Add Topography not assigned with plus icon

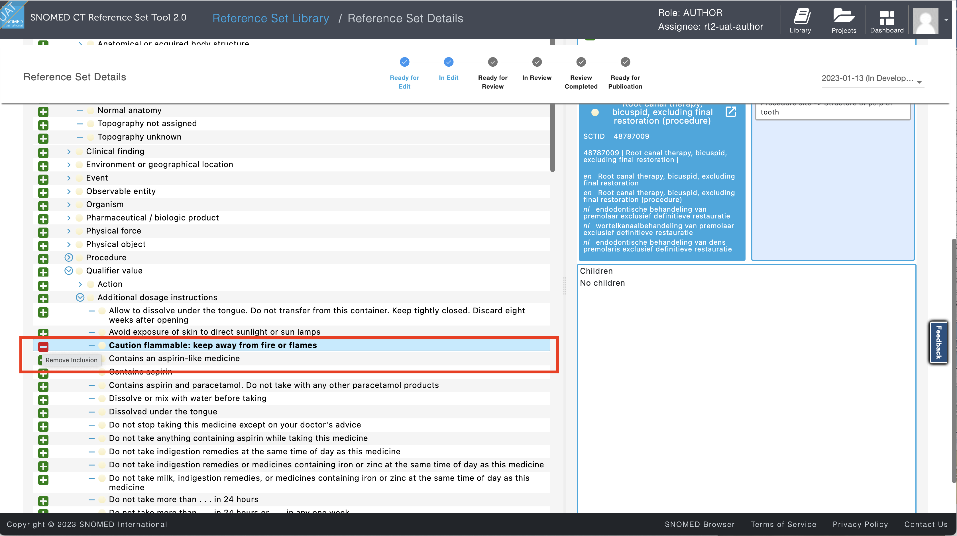coord(43,125)
